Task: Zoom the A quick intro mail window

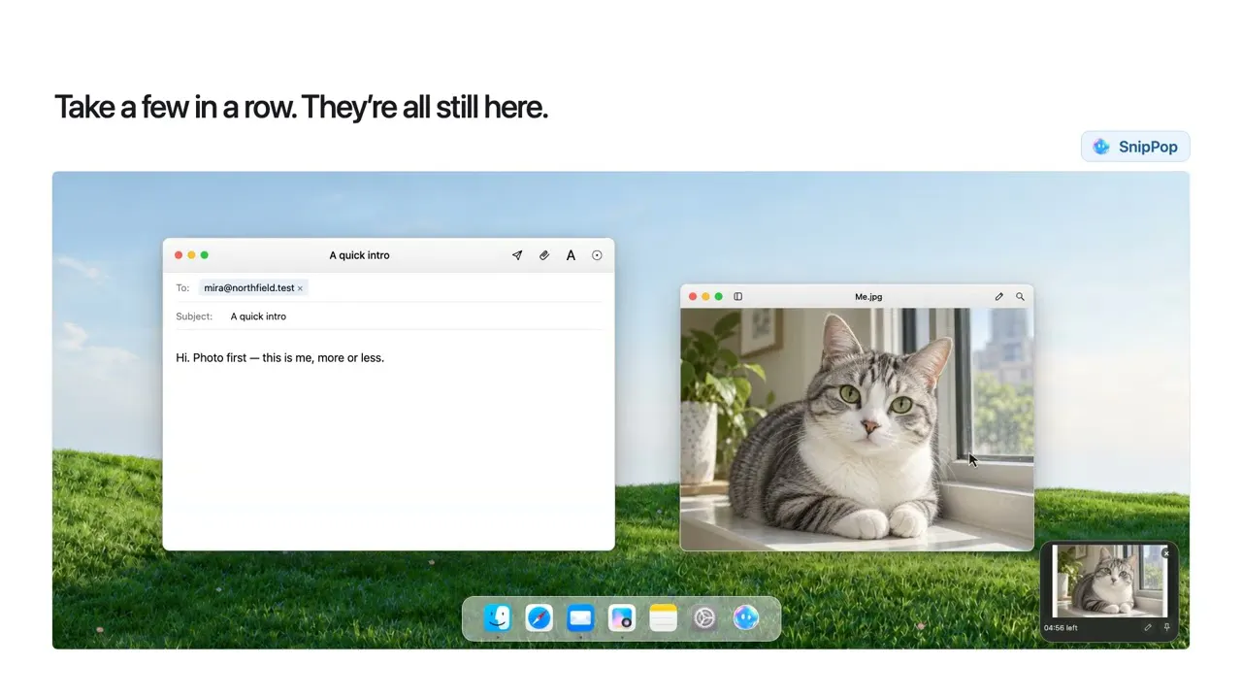Action: point(204,255)
